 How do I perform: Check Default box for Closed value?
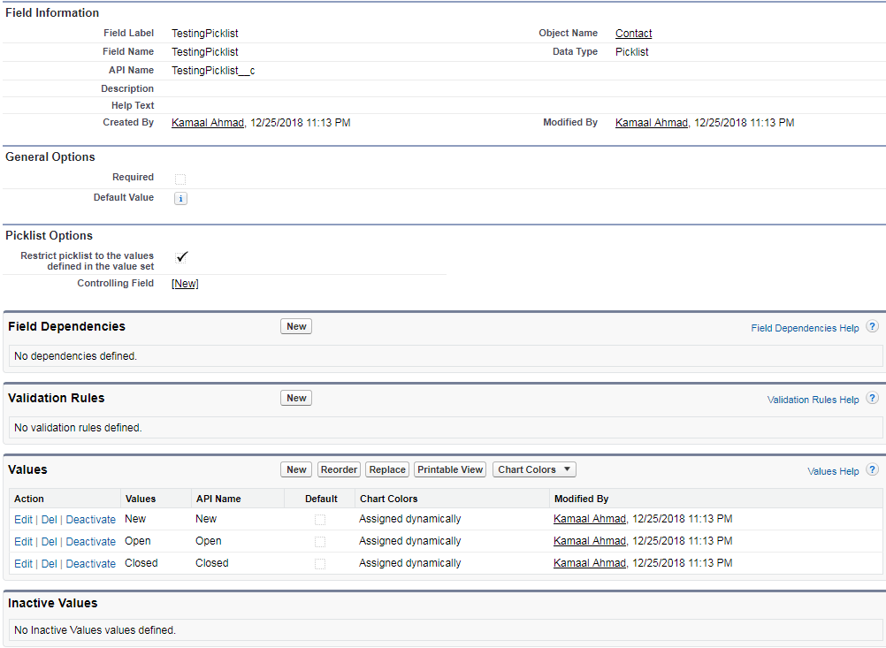(320, 564)
